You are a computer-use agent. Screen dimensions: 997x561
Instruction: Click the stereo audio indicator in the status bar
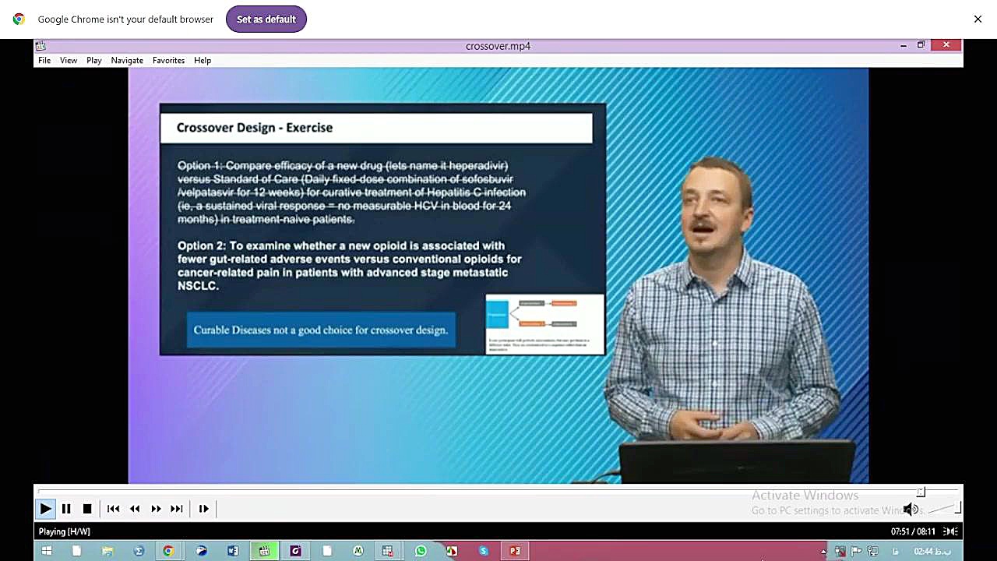pyautogui.click(x=950, y=531)
